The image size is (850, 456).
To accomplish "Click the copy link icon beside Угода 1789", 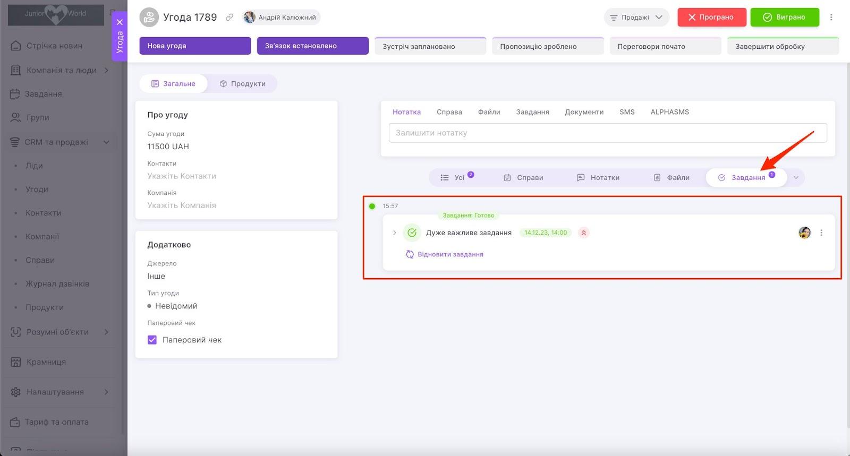I will (229, 18).
